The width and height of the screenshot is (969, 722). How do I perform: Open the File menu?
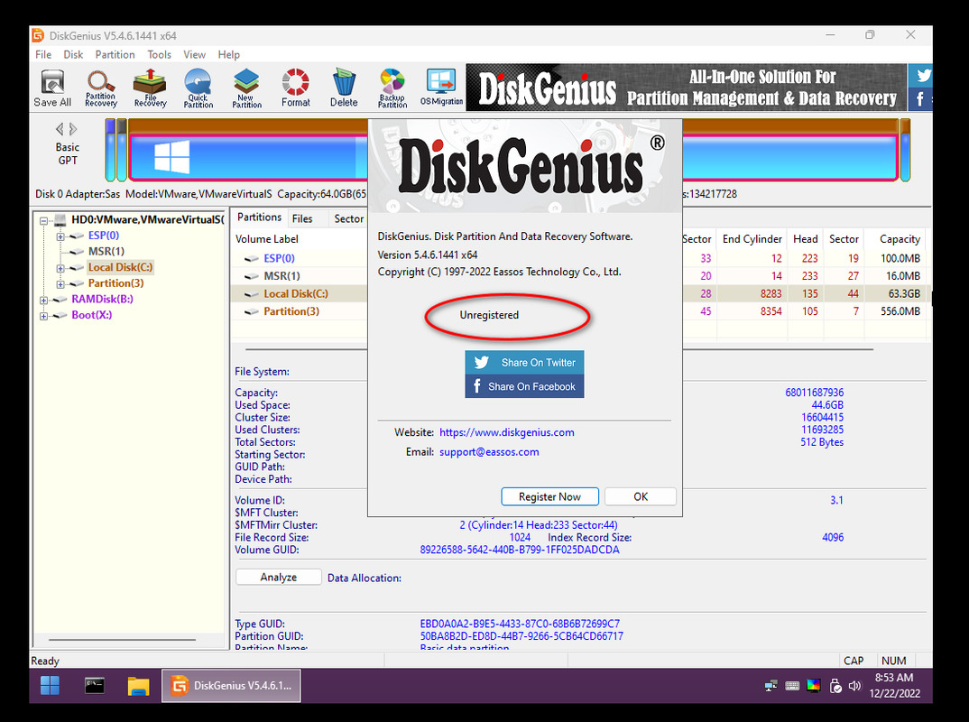pos(43,54)
